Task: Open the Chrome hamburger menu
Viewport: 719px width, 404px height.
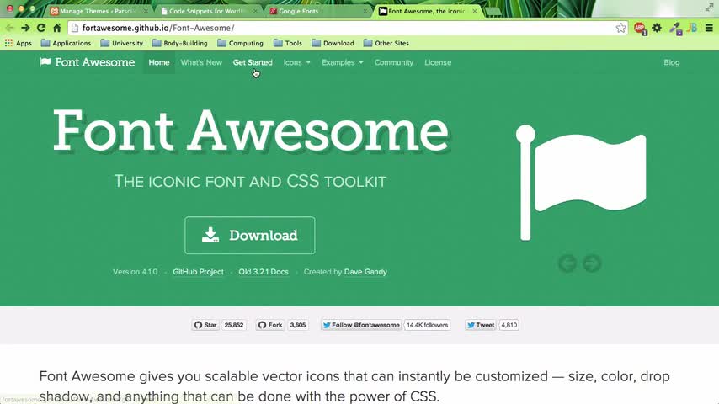Action: click(x=709, y=28)
